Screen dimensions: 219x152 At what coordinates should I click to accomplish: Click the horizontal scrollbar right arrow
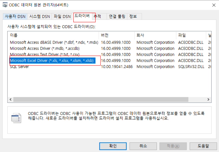[x=208, y=99]
